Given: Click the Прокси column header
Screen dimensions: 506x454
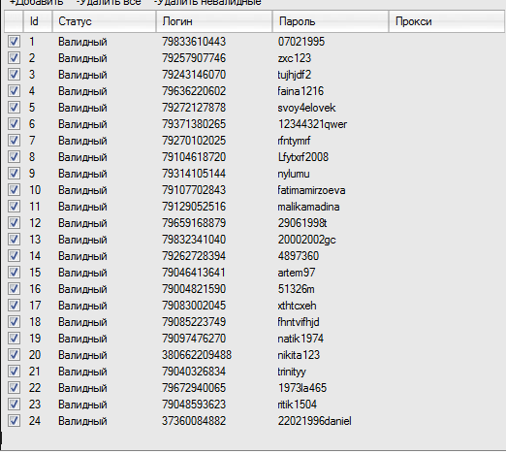Looking at the screenshot, I should click(447, 21).
